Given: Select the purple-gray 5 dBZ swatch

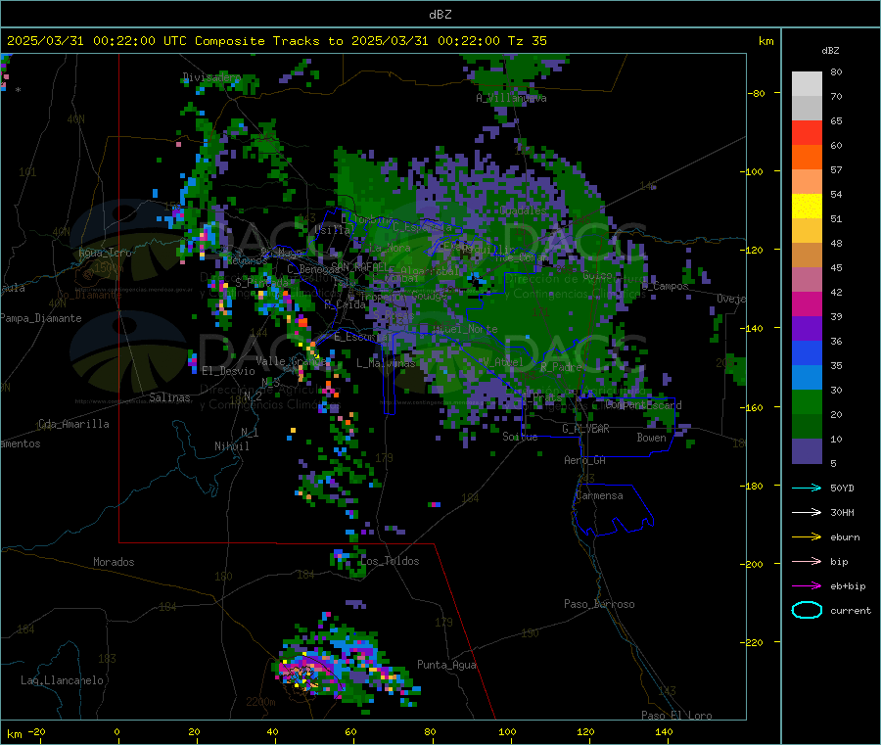Looking at the screenshot, I should [807, 451].
